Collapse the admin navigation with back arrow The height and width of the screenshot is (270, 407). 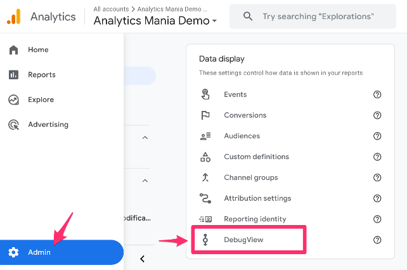pyautogui.click(x=142, y=259)
